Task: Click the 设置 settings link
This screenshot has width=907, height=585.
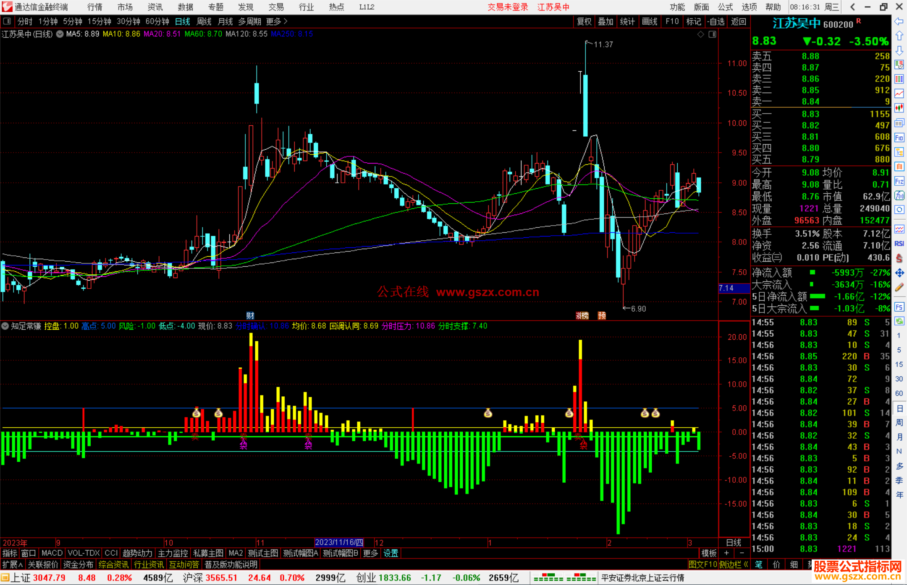Action: [x=391, y=553]
